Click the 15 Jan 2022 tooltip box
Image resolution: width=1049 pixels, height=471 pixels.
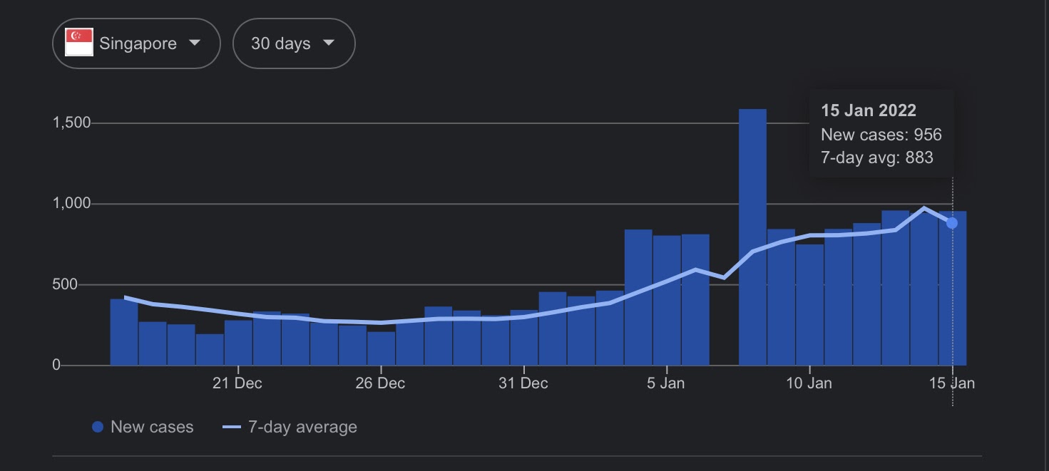[x=881, y=134]
